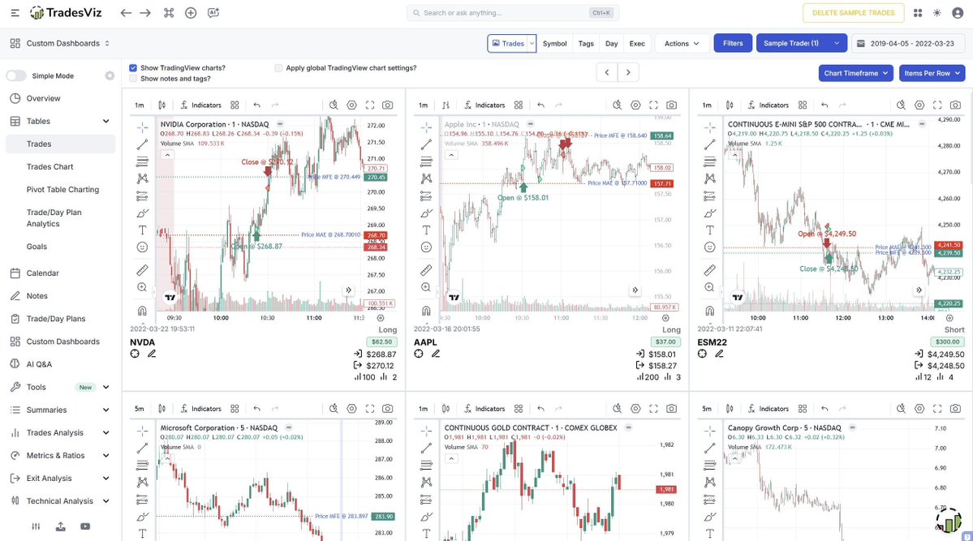Select text tool on NVDA chart
Viewport: 973px width, 541px height.
(142, 230)
